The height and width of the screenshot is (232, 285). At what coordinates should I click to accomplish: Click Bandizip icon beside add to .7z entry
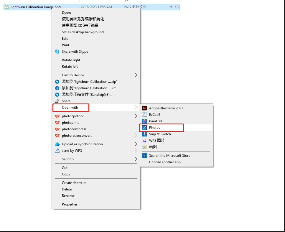(57, 88)
